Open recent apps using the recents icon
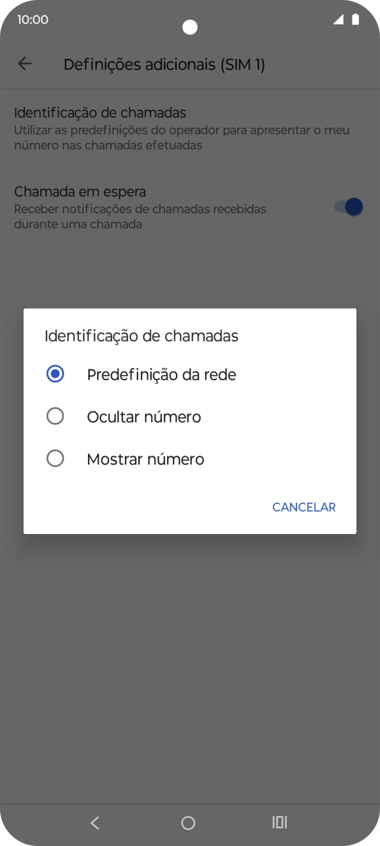The height and width of the screenshot is (846, 380). 279,822
